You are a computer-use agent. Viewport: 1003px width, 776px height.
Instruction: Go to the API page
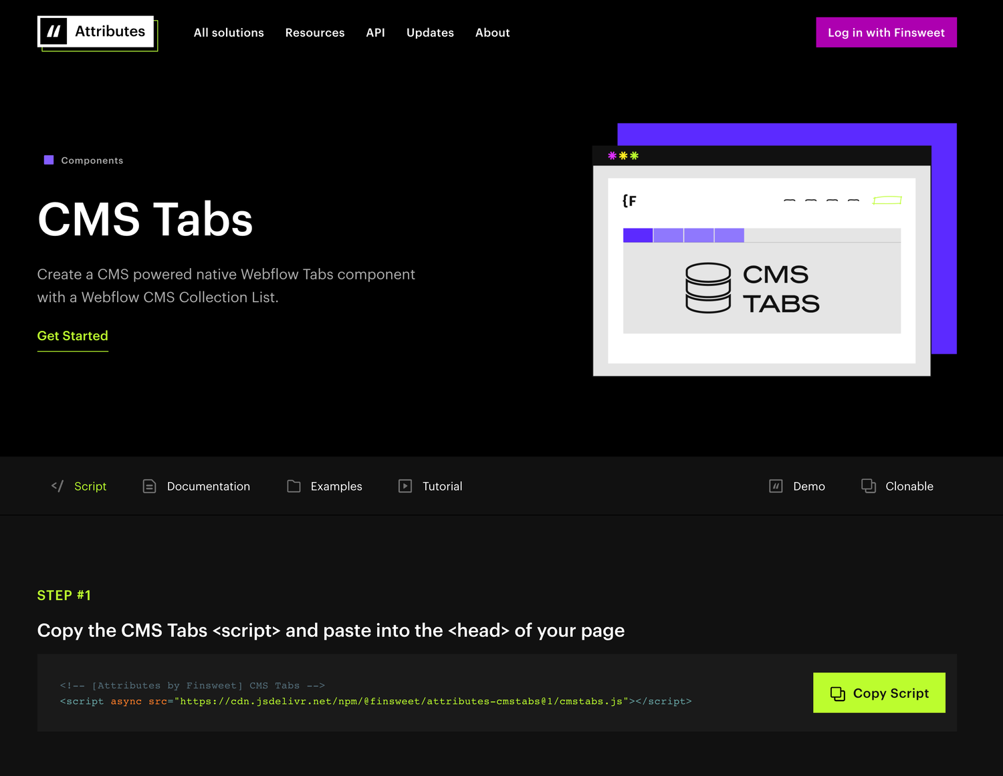tap(375, 33)
